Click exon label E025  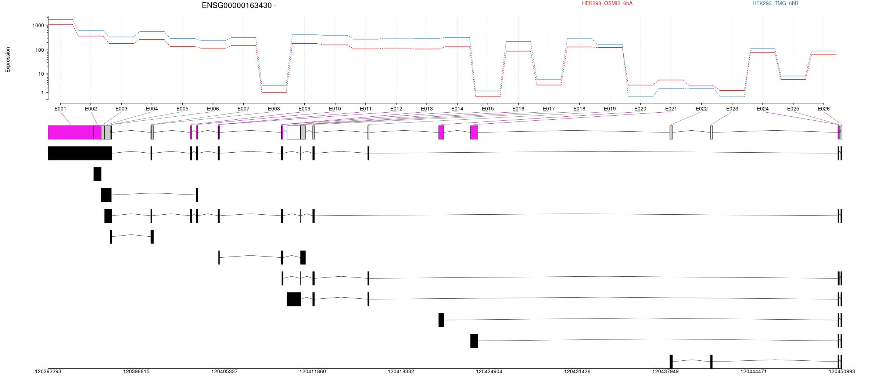(x=793, y=109)
